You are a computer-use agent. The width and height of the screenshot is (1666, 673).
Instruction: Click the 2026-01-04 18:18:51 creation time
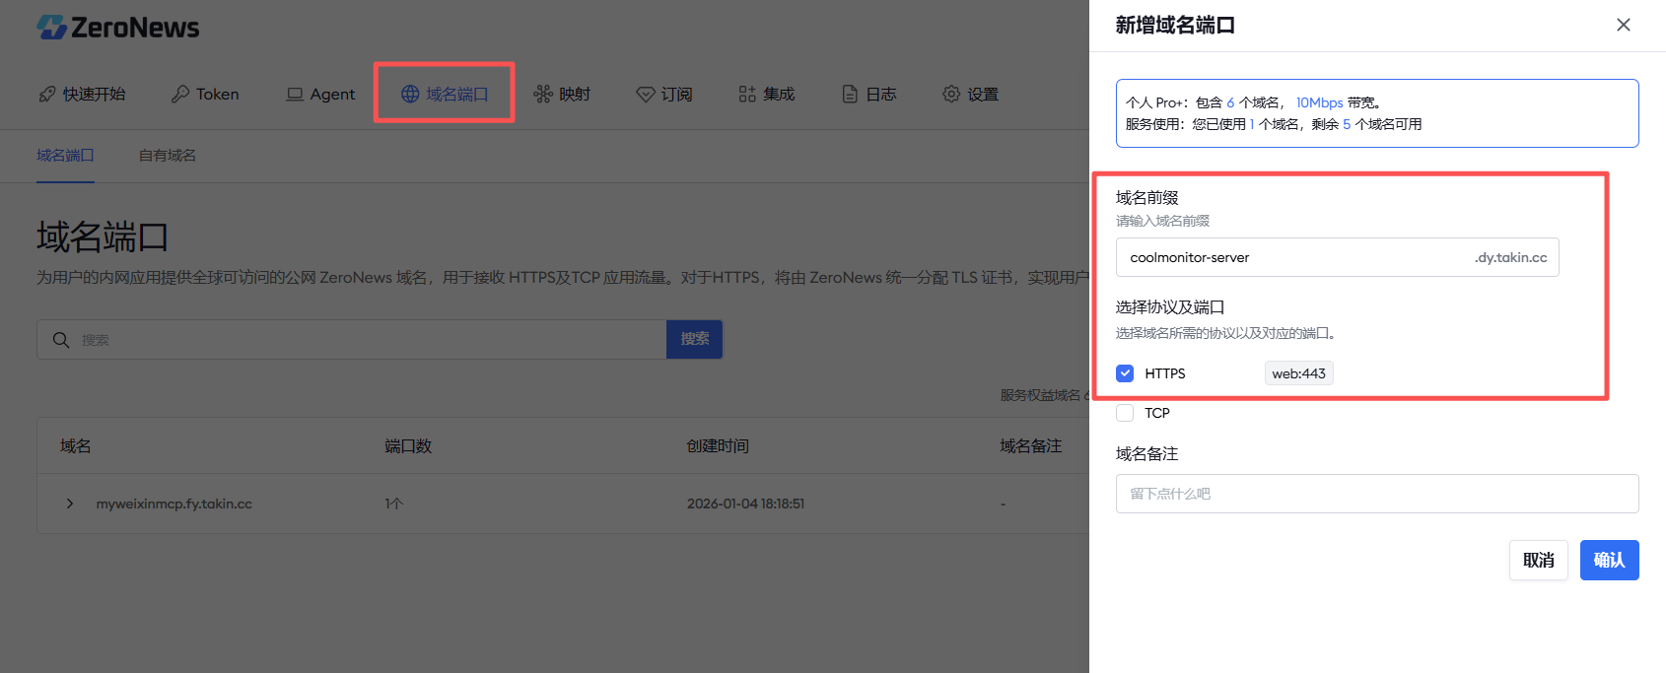(746, 504)
